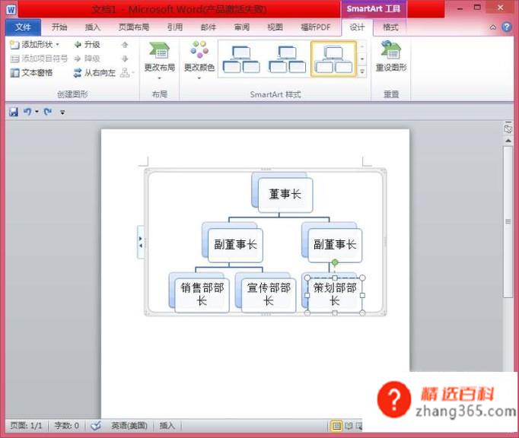Toggle the 文本窗格 text pane
Viewport: 519px width, 438px height.
tap(31, 73)
